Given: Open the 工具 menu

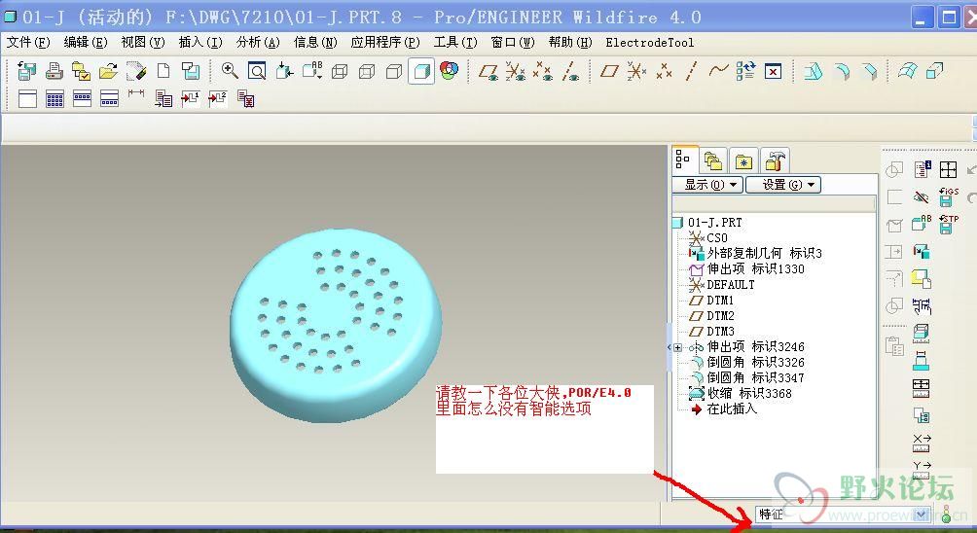Looking at the screenshot, I should (x=454, y=43).
